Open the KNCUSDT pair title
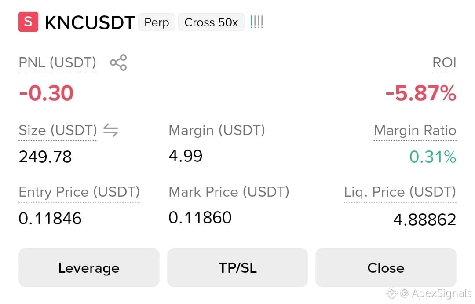The image size is (475, 304). coord(90,22)
